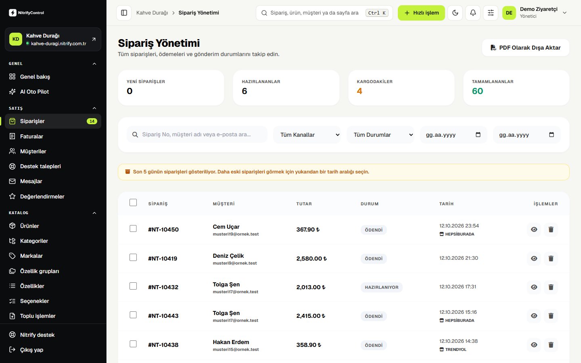Viewport: 581px width, 363px height.
Task: Open the notifications bell
Action: [473, 13]
